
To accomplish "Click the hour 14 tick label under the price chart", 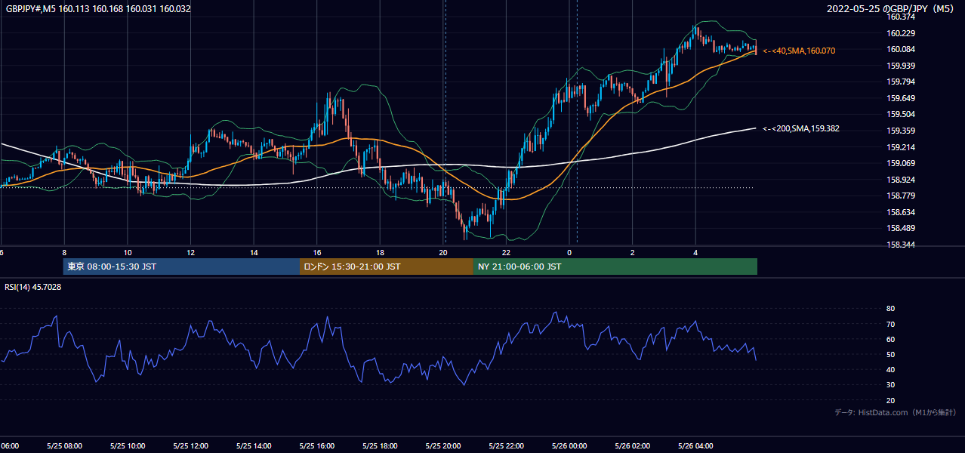I will (x=254, y=253).
